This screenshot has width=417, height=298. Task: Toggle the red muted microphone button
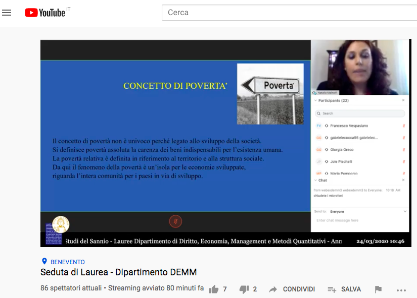pyautogui.click(x=175, y=221)
